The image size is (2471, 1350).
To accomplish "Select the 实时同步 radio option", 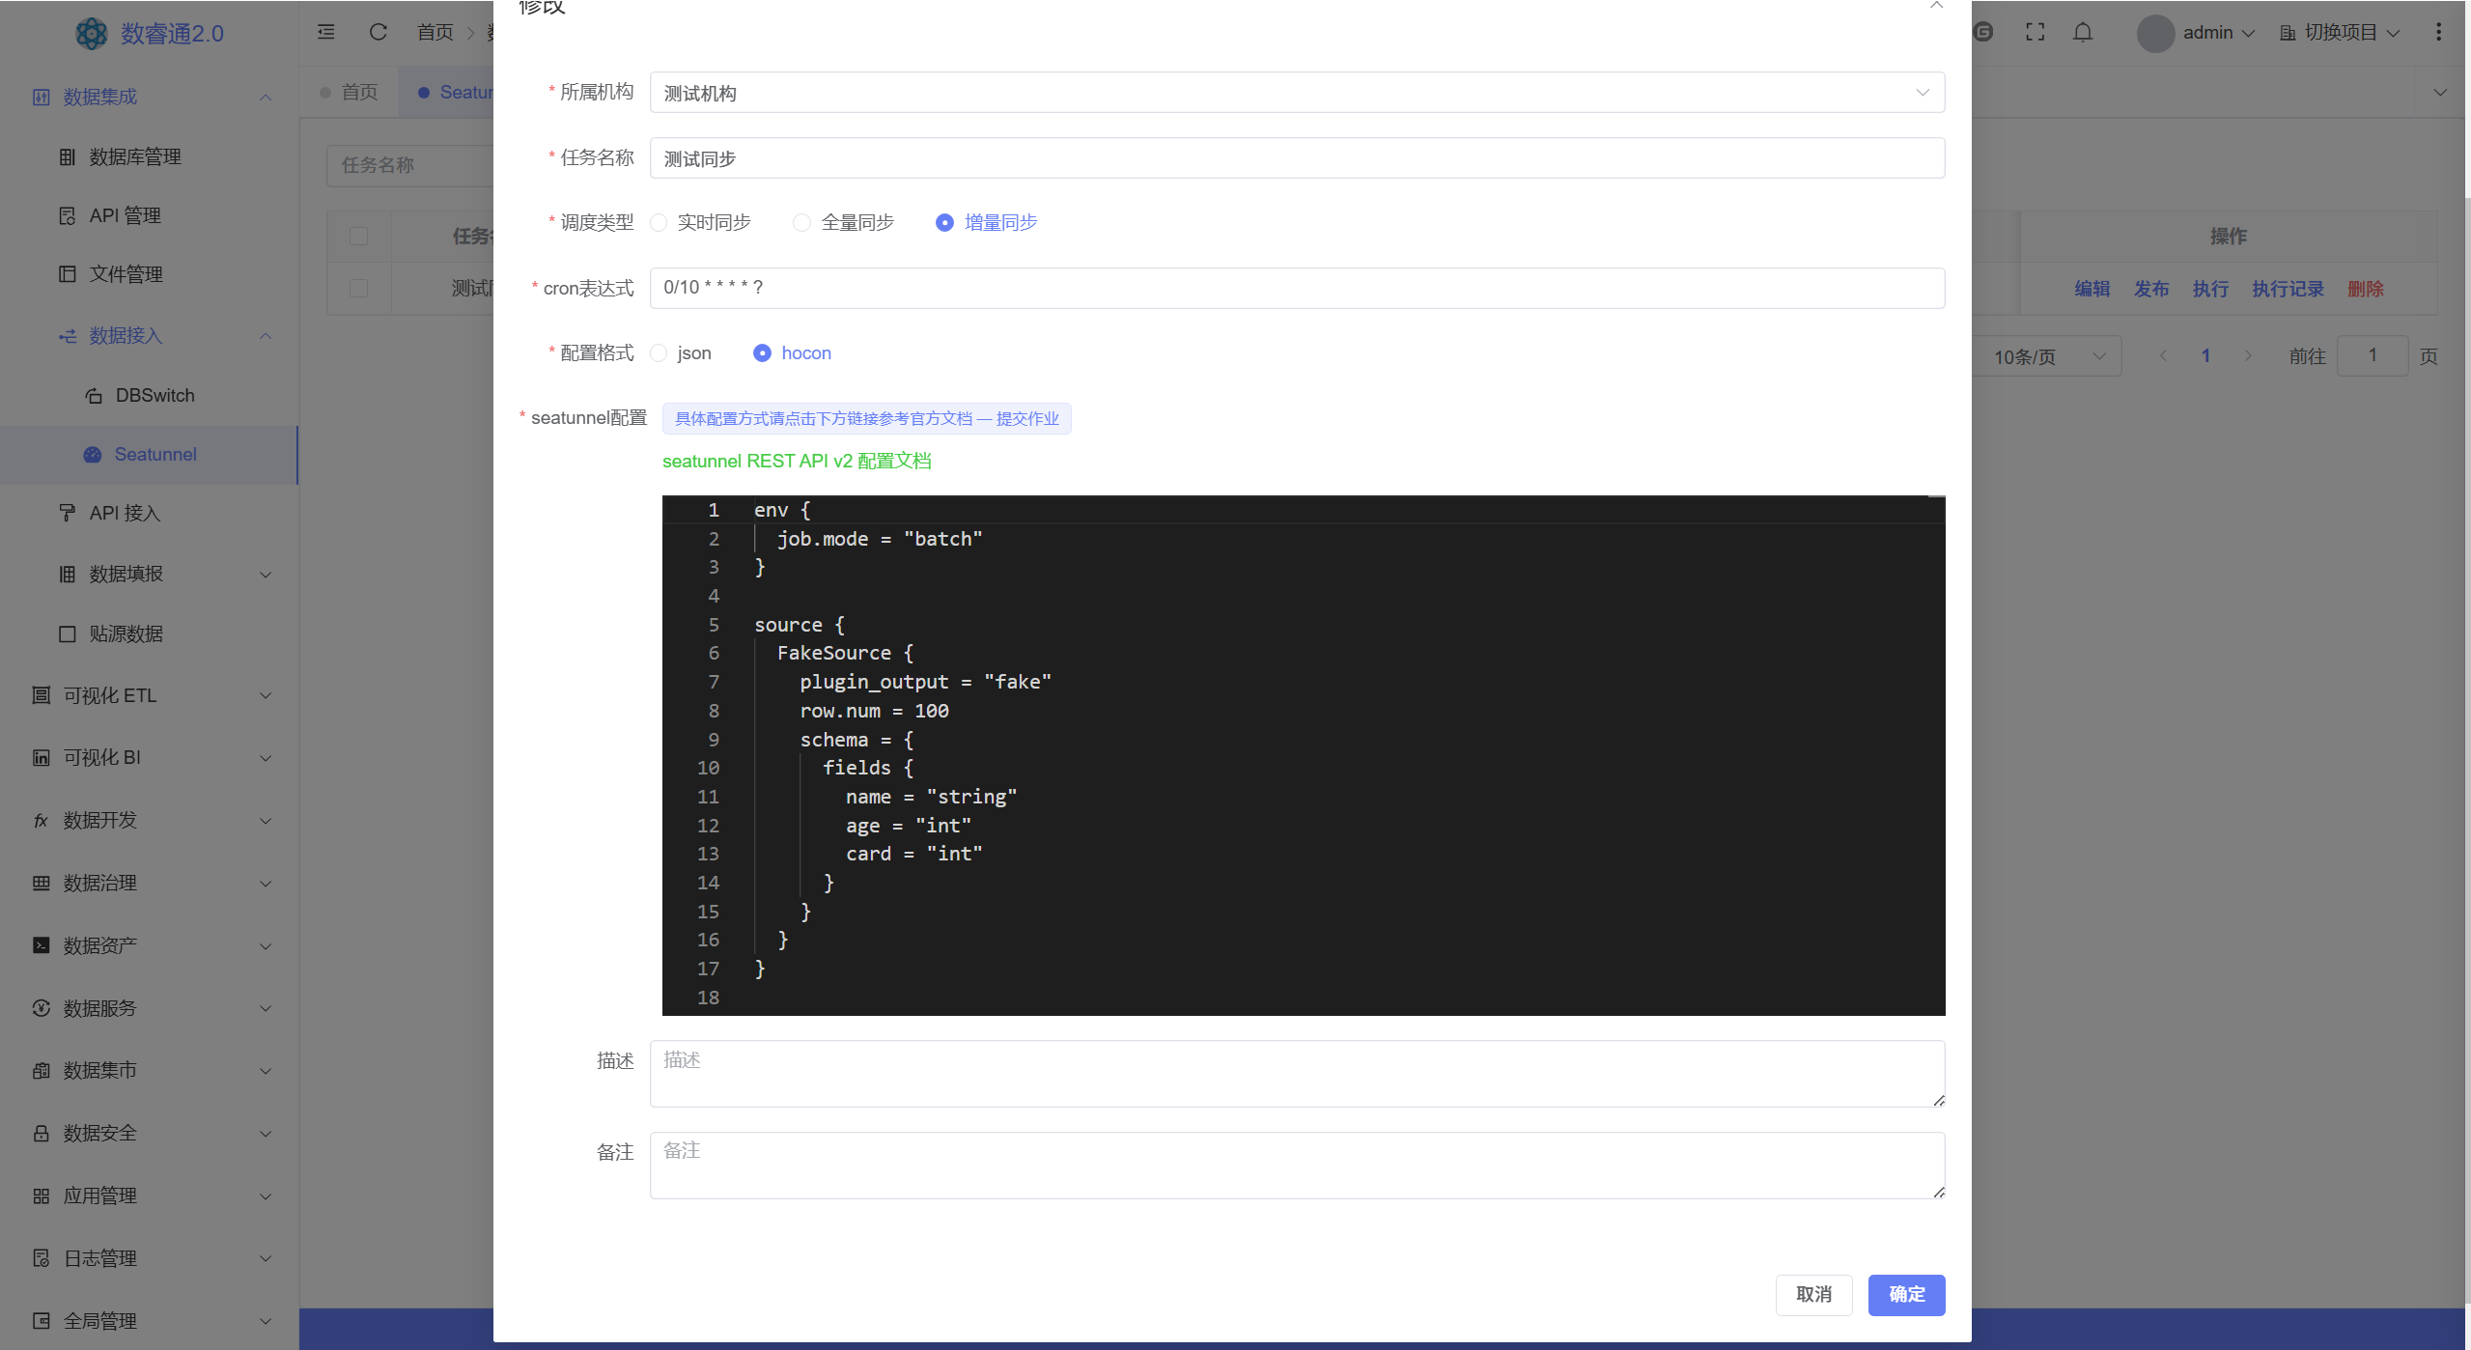I will [660, 223].
